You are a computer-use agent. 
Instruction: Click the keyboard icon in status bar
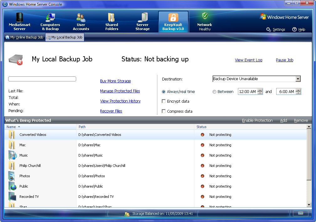tap(300, 213)
